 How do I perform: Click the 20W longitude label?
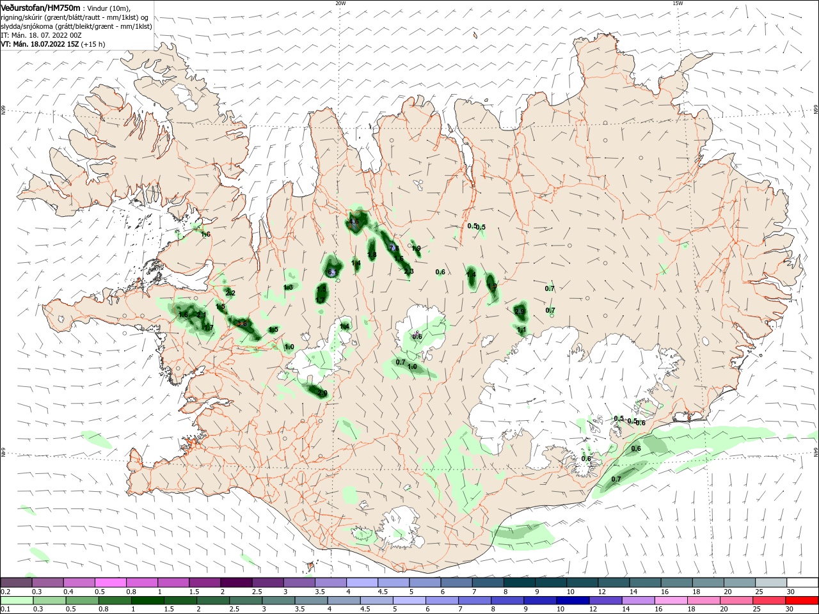click(340, 3)
